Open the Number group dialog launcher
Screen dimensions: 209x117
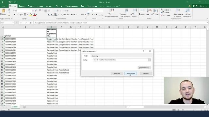click(x=103, y=19)
